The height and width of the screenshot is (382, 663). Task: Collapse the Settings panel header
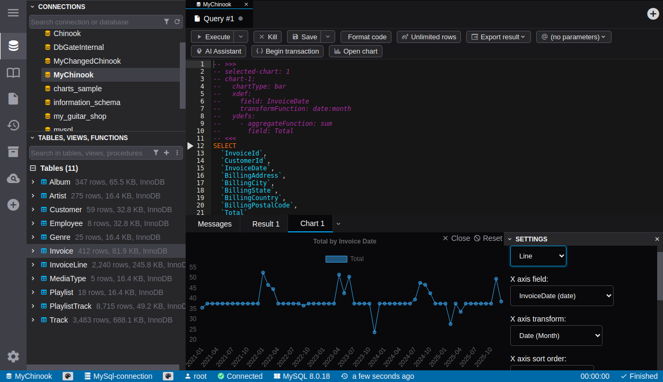point(510,239)
